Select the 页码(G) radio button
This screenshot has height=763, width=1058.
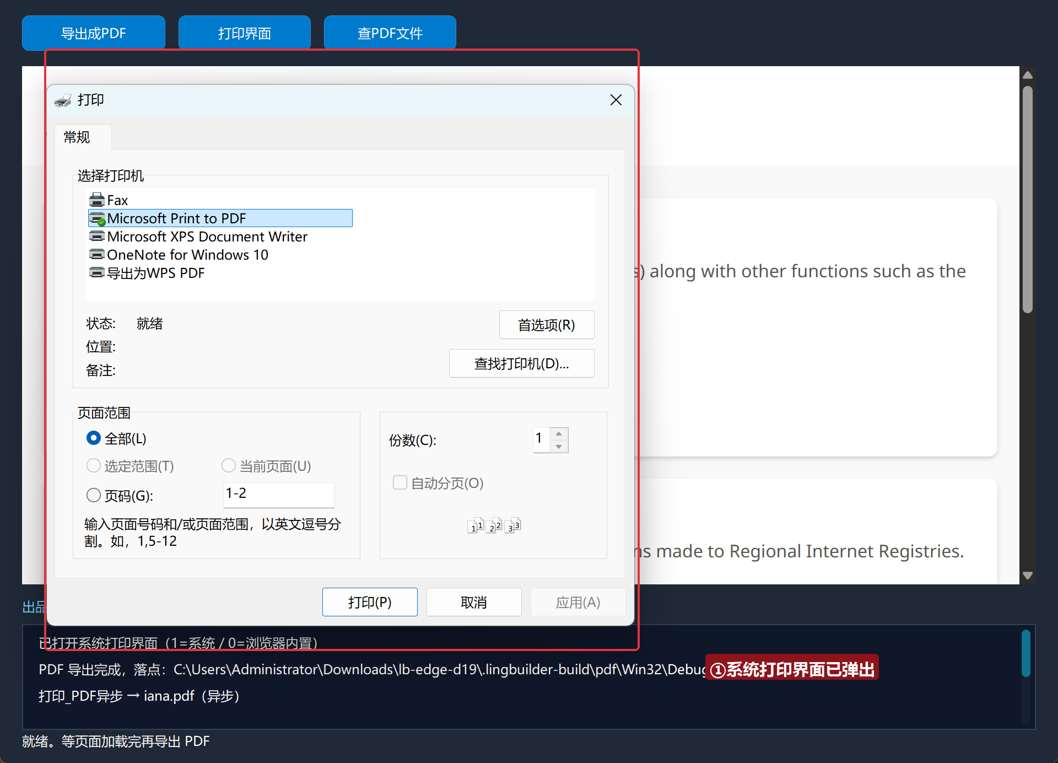point(94,495)
